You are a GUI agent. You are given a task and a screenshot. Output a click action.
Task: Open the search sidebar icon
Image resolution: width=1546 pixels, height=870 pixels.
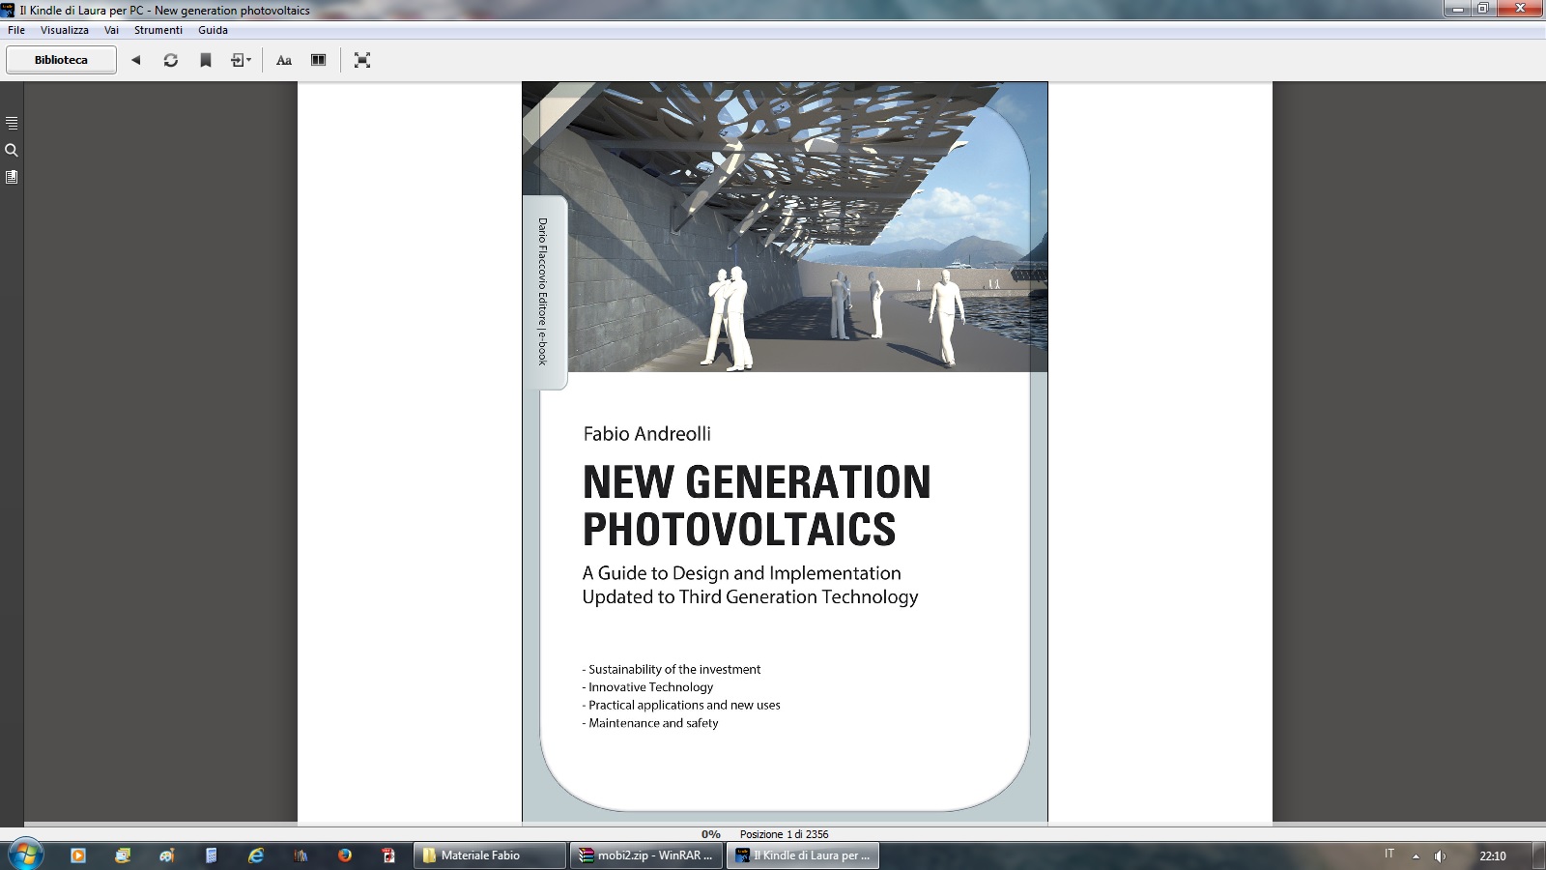pos(12,150)
